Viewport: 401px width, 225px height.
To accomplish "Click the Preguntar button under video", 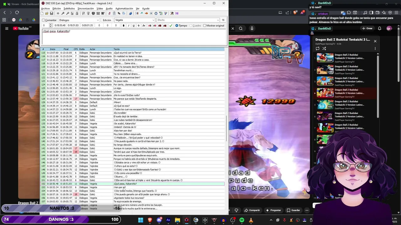I will click(273, 210).
